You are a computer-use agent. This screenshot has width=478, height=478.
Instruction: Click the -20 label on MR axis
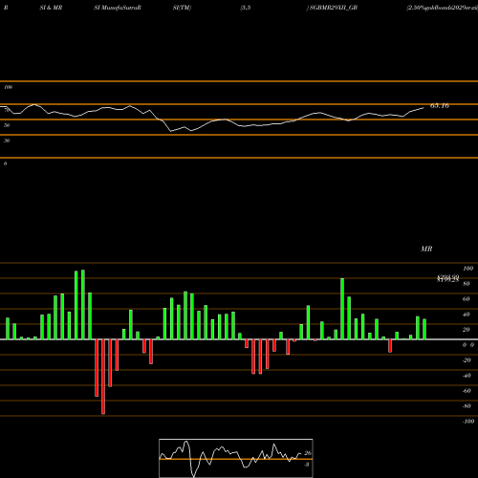[467, 360]
